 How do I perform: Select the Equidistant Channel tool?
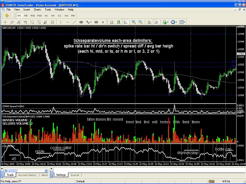(x=12, y=22)
